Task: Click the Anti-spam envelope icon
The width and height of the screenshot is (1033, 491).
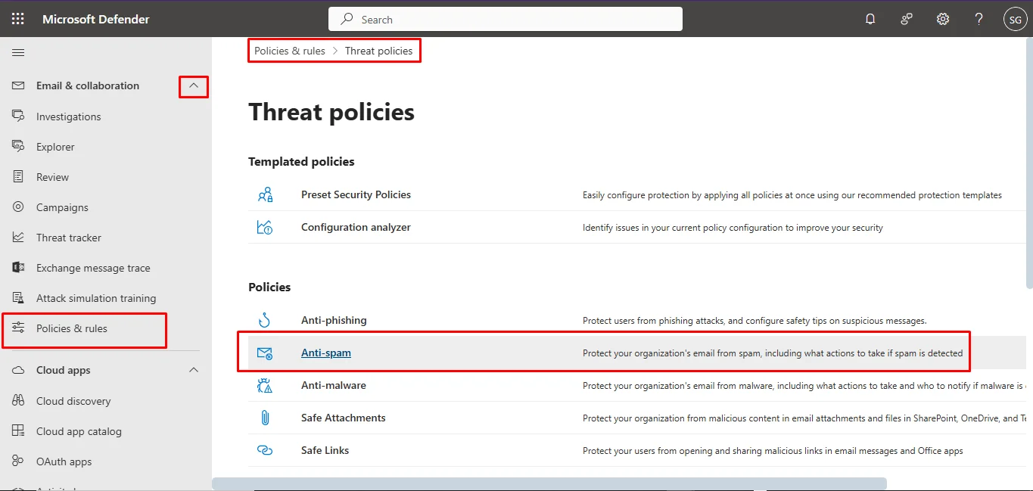Action: click(265, 353)
